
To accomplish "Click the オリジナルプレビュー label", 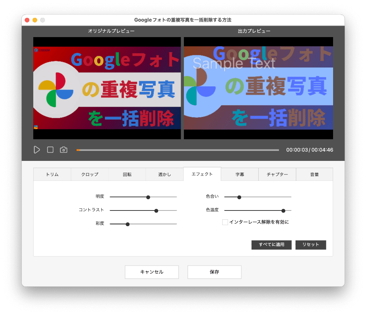I will pos(111,31).
